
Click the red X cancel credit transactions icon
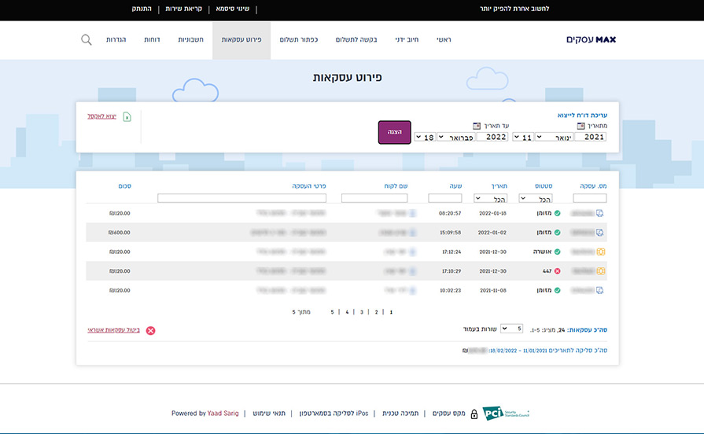click(x=151, y=330)
